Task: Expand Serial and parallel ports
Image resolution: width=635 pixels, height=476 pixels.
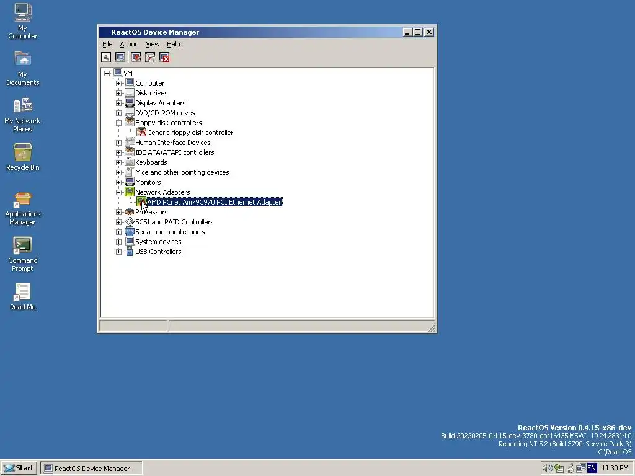Action: tap(118, 232)
